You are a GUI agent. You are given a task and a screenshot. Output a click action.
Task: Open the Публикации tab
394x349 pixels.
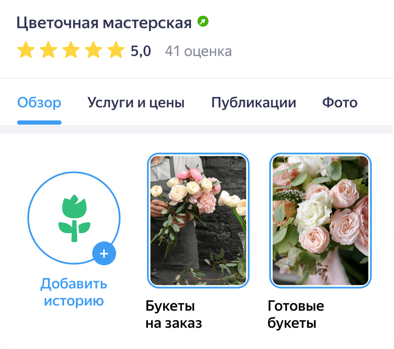tap(253, 103)
